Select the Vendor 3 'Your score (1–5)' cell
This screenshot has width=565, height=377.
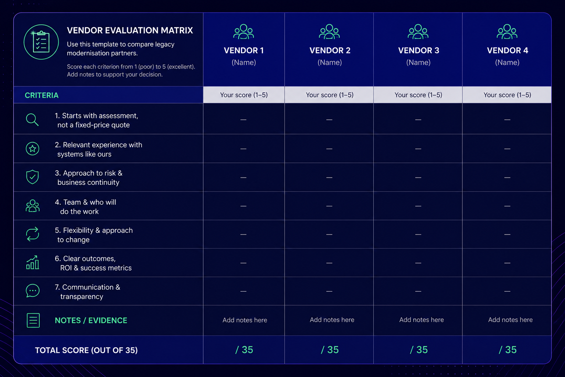click(x=418, y=95)
